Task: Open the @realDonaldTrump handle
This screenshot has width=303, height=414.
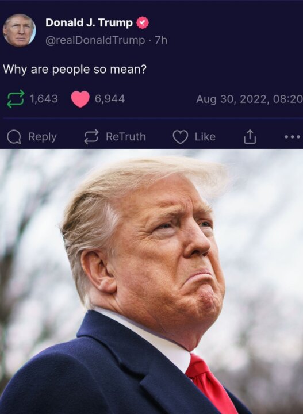Action: tap(95, 40)
